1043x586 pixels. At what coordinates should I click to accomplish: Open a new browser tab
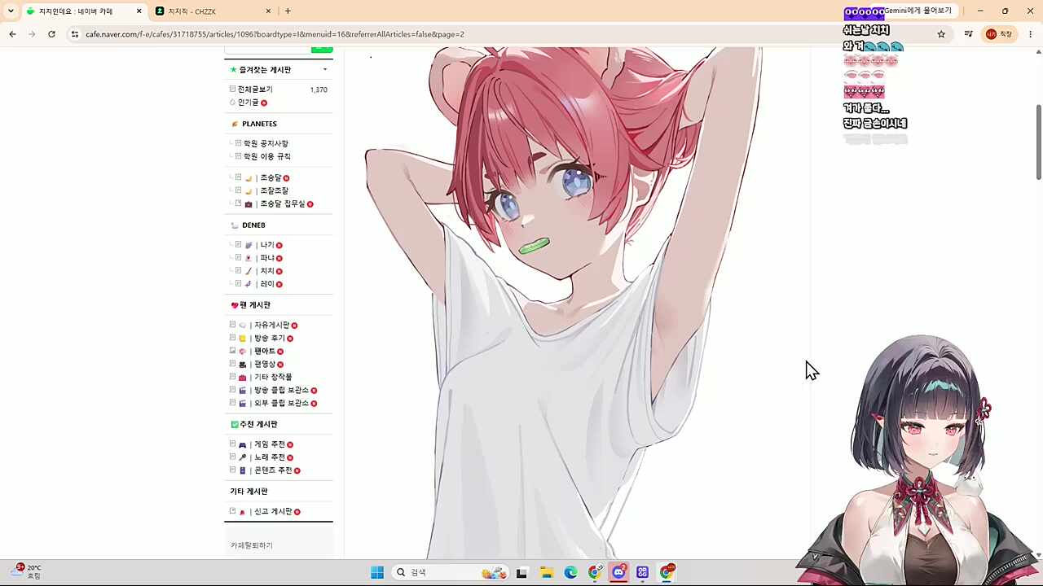pyautogui.click(x=288, y=11)
